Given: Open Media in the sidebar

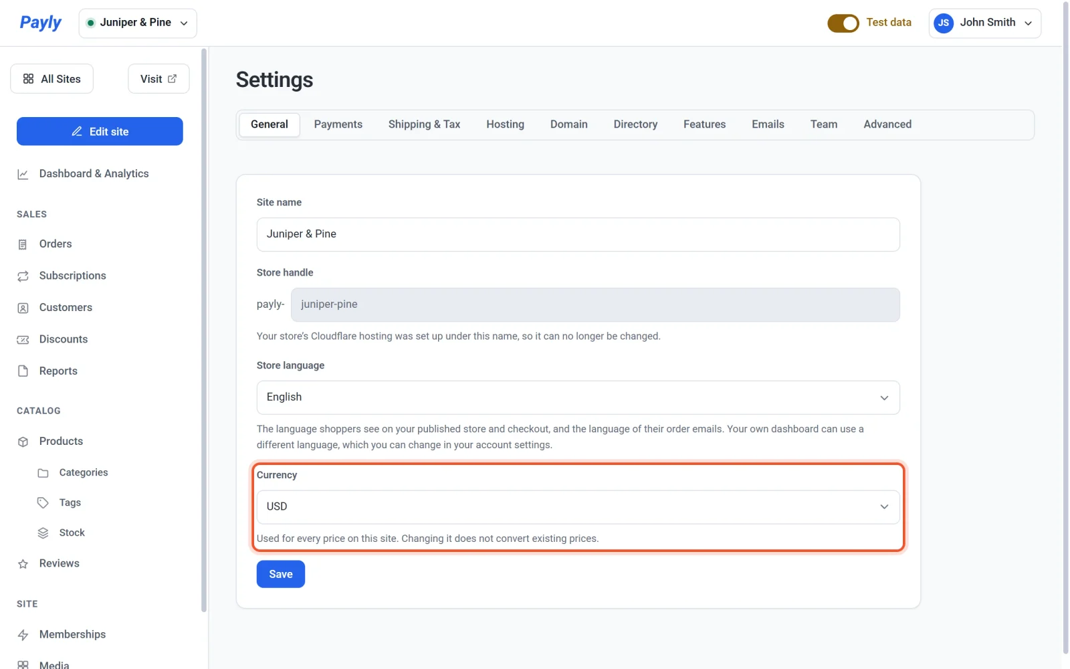Looking at the screenshot, I should click(54, 664).
